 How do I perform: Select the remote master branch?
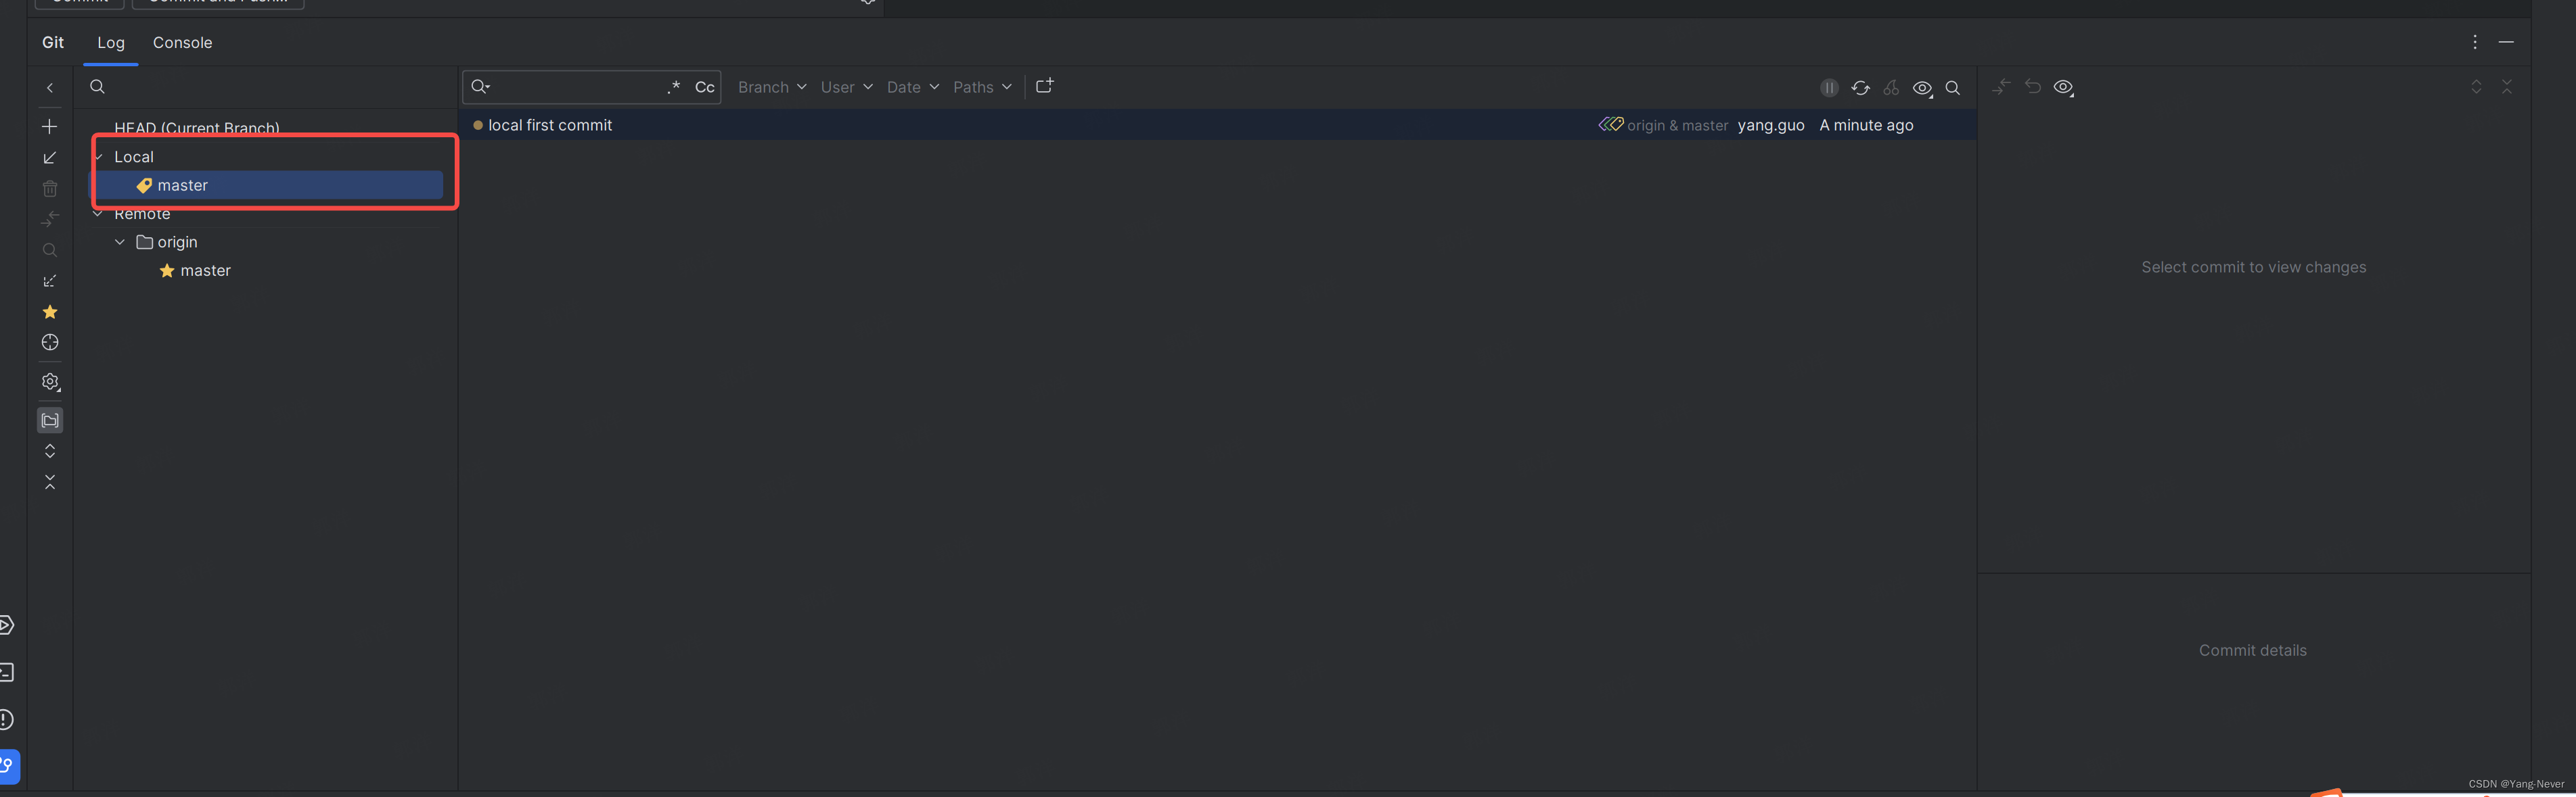(206, 270)
